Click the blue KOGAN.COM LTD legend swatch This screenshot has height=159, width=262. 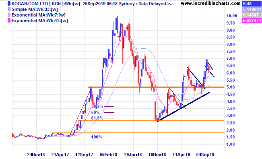pos(9,4)
